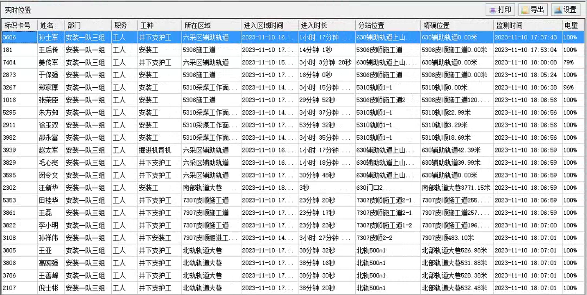This screenshot has height=295, width=587.
Task: Click the printer icon on 打印
Action: coord(493,10)
